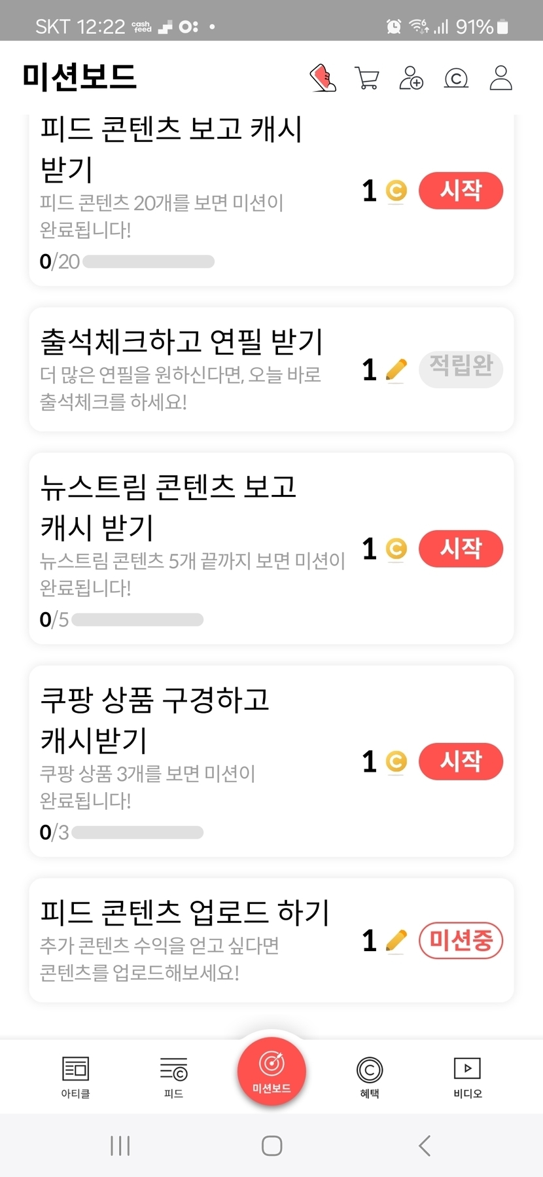Tap the red sneaker icon in header
The width and height of the screenshot is (543, 1177).
tap(323, 78)
